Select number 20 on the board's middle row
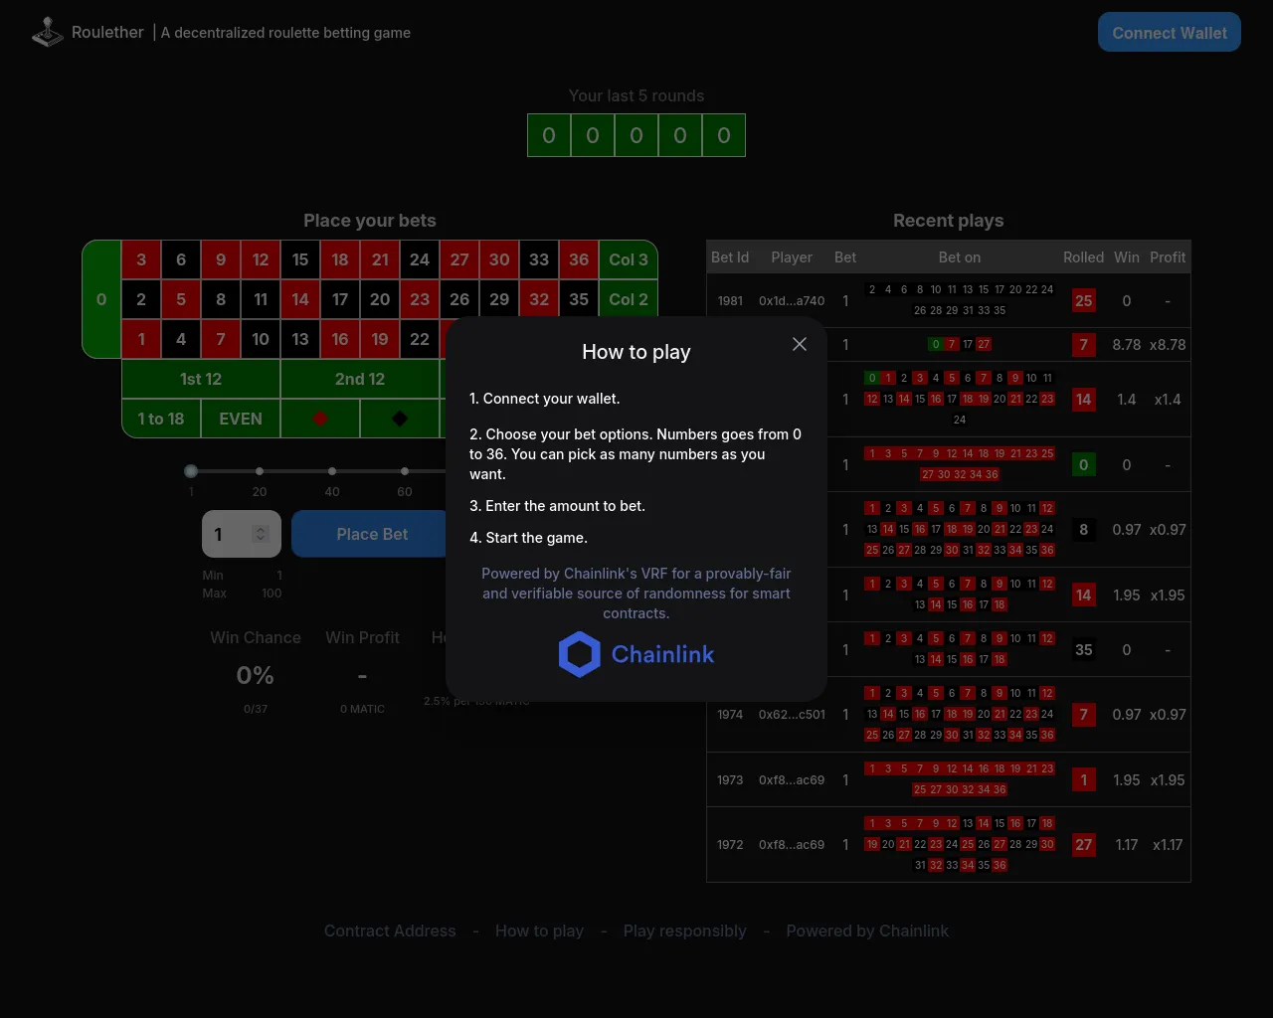 [x=380, y=299]
